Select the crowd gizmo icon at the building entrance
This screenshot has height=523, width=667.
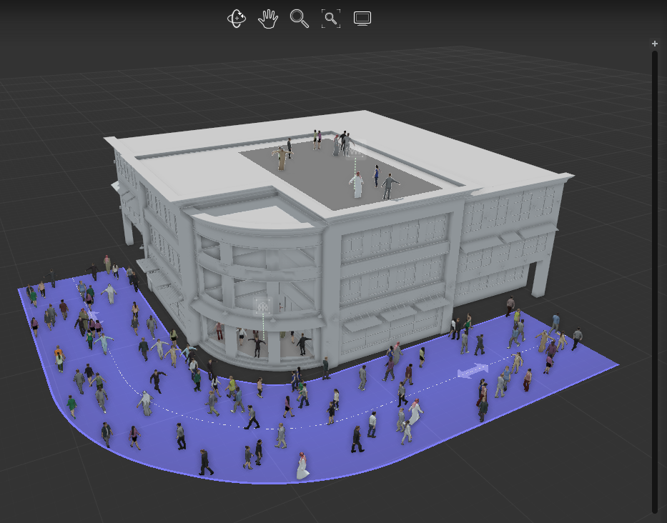[263, 306]
